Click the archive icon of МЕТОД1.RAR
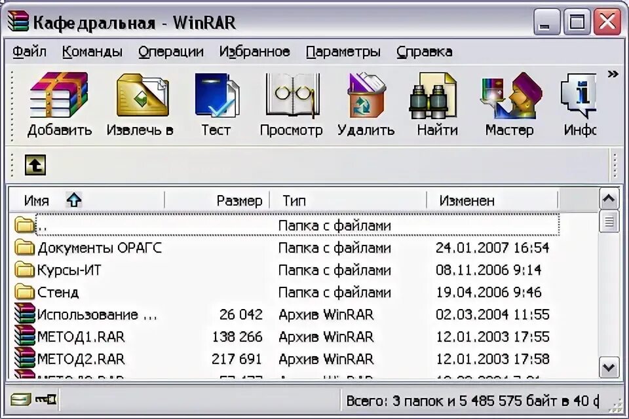Image resolution: width=629 pixels, height=419 pixels. [x=25, y=336]
